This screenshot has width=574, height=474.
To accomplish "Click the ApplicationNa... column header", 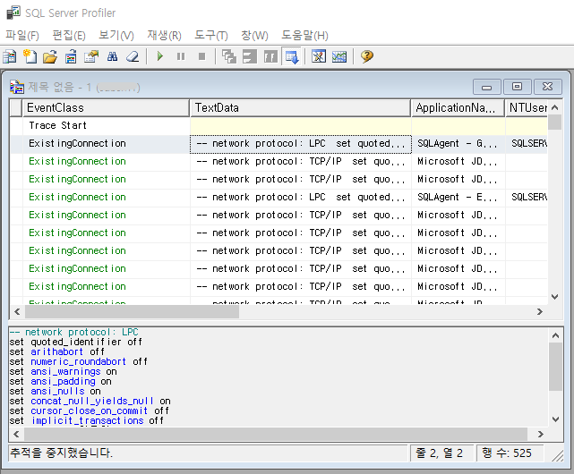I will coord(458,108).
